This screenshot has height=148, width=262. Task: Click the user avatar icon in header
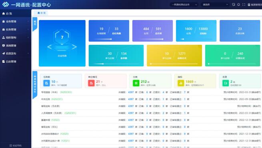tap(249, 5)
